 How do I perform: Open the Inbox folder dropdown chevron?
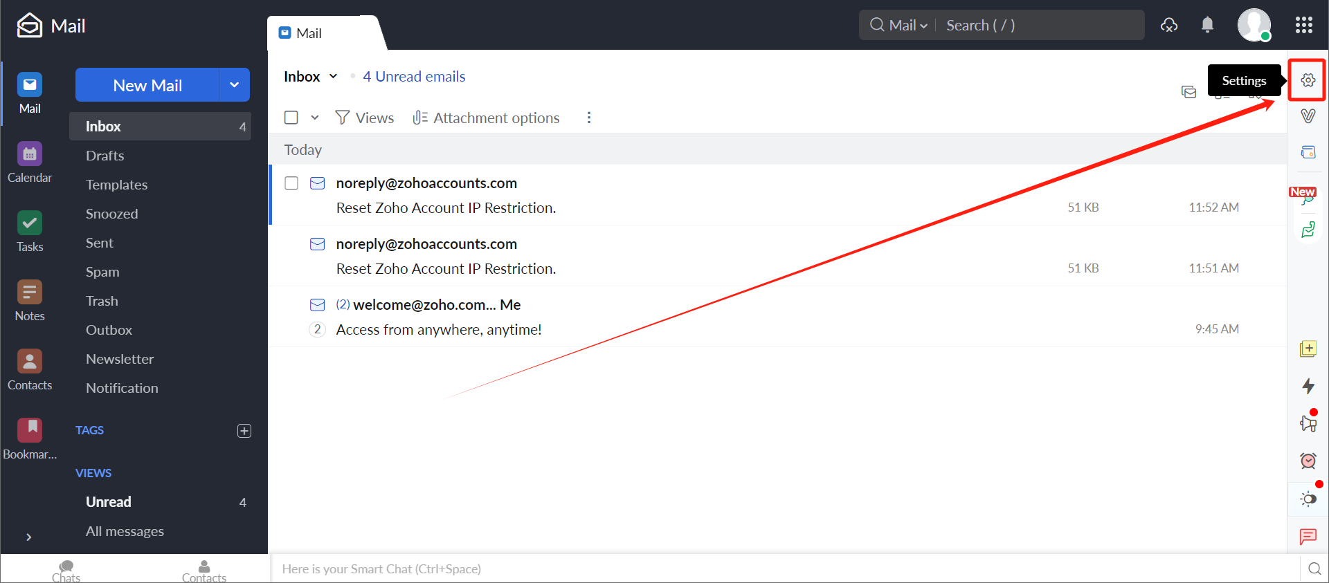click(333, 76)
